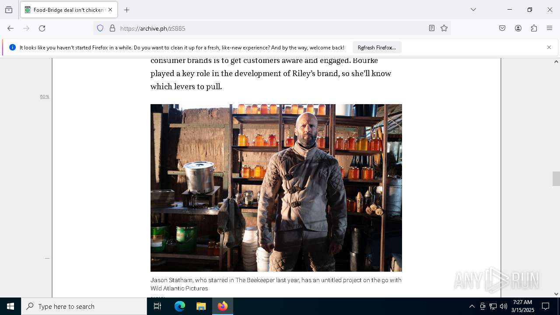Click the info icon in notification bar

pos(12,47)
